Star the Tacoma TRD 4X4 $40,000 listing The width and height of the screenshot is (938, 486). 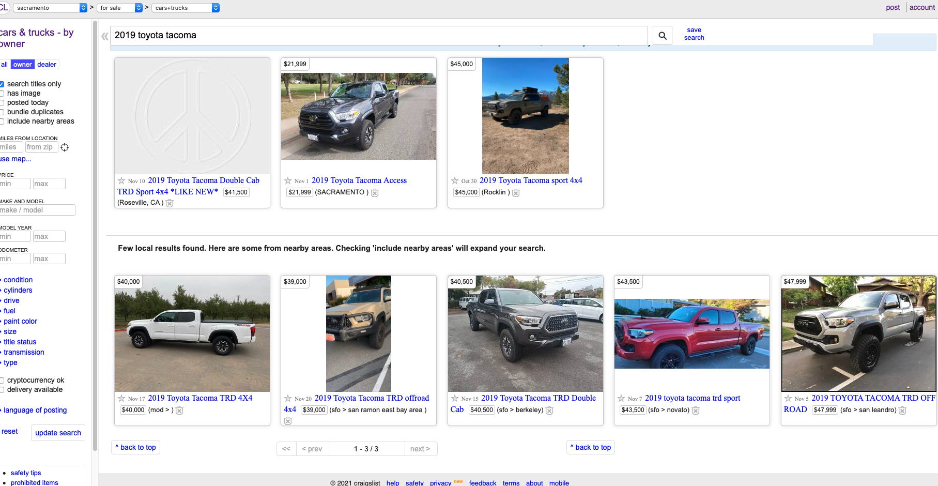click(121, 398)
